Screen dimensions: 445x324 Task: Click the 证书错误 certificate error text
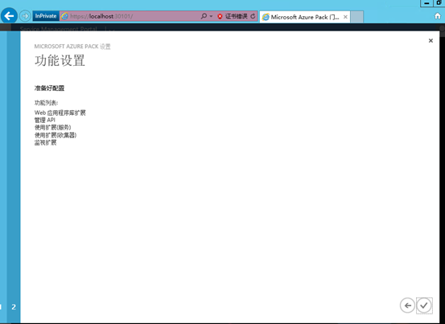pos(236,16)
